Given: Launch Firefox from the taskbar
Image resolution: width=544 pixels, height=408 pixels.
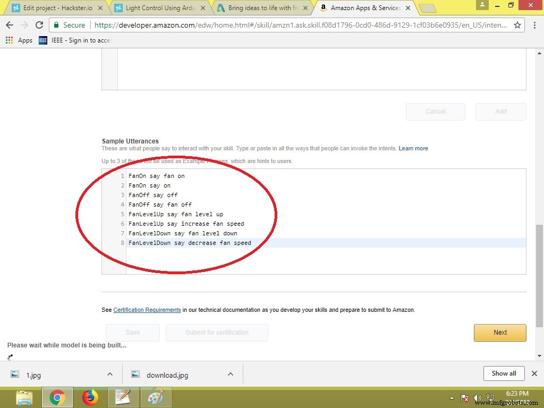Looking at the screenshot, I should point(90,397).
